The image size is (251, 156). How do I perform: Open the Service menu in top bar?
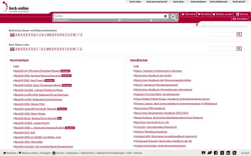click(242, 14)
